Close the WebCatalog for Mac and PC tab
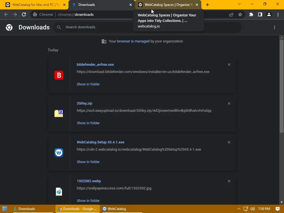 tap(64, 5)
